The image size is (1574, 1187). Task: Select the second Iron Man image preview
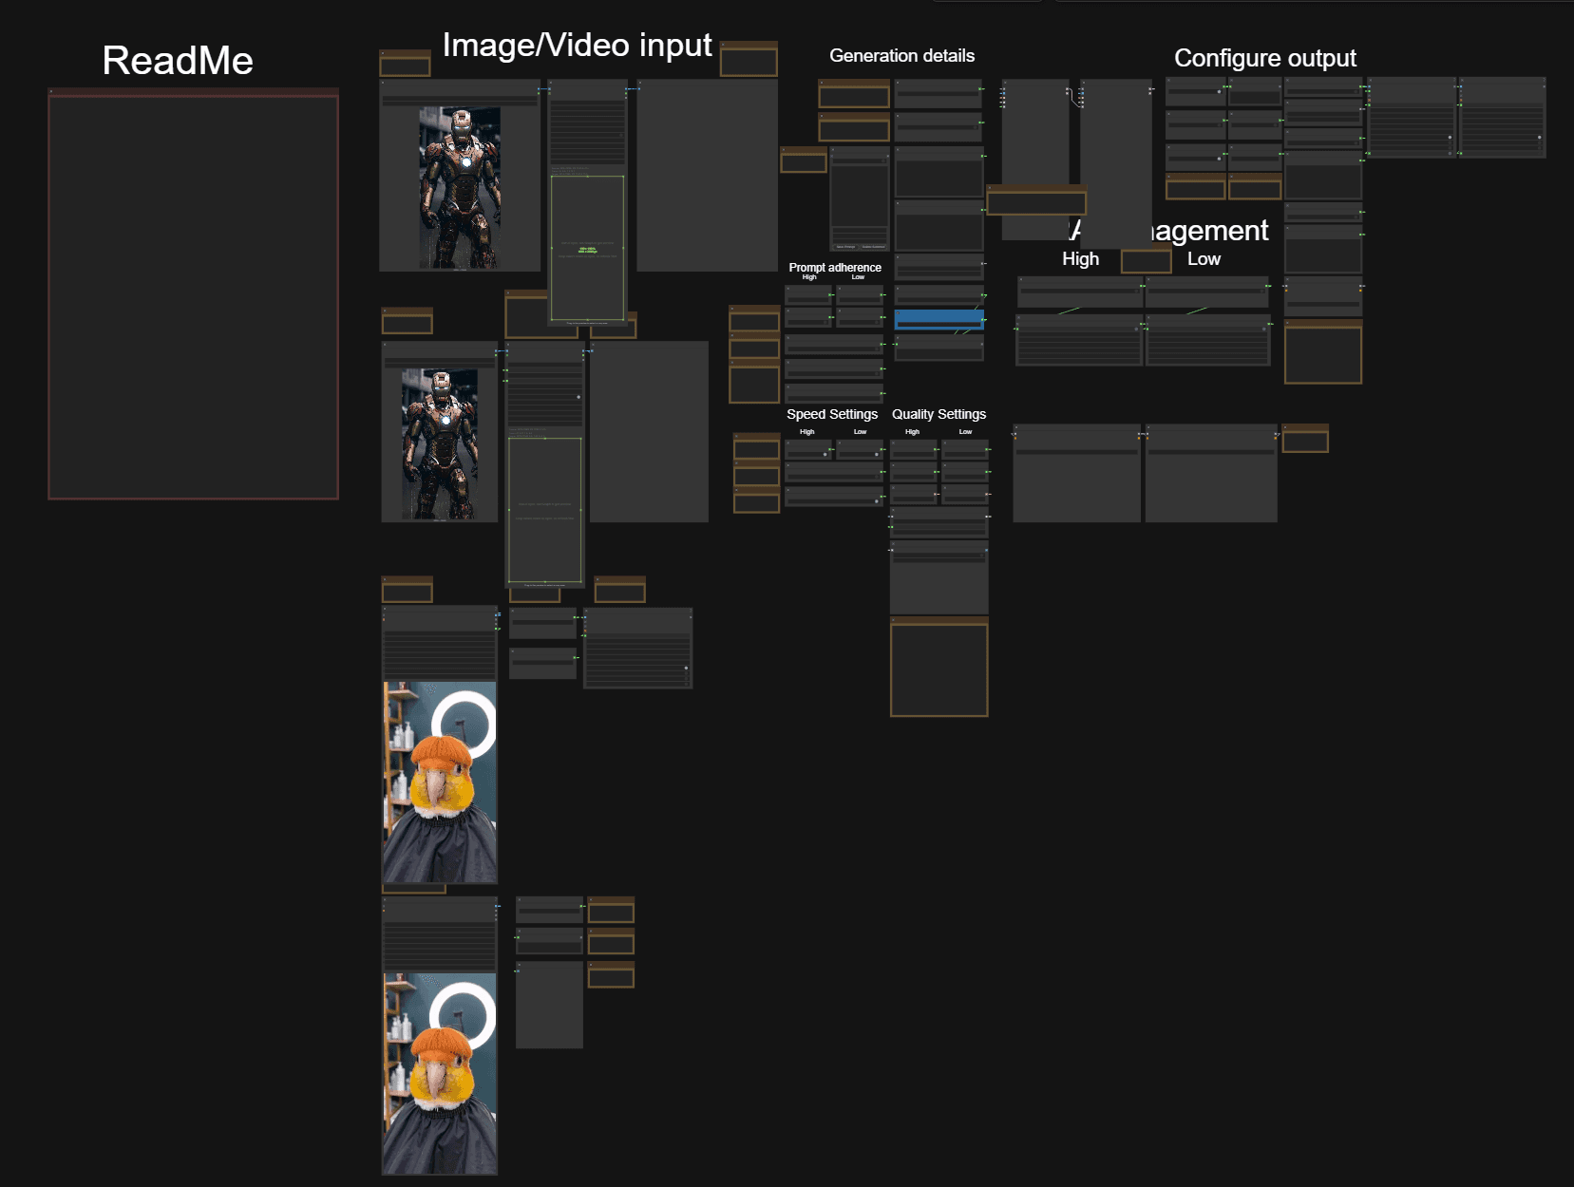click(x=439, y=443)
